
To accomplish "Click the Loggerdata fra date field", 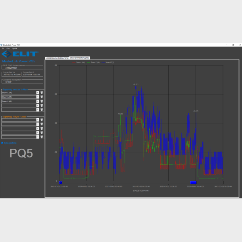I will click(x=12, y=74).
